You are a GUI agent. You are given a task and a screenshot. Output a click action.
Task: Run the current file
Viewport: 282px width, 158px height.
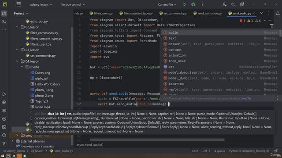(x=184, y=4)
